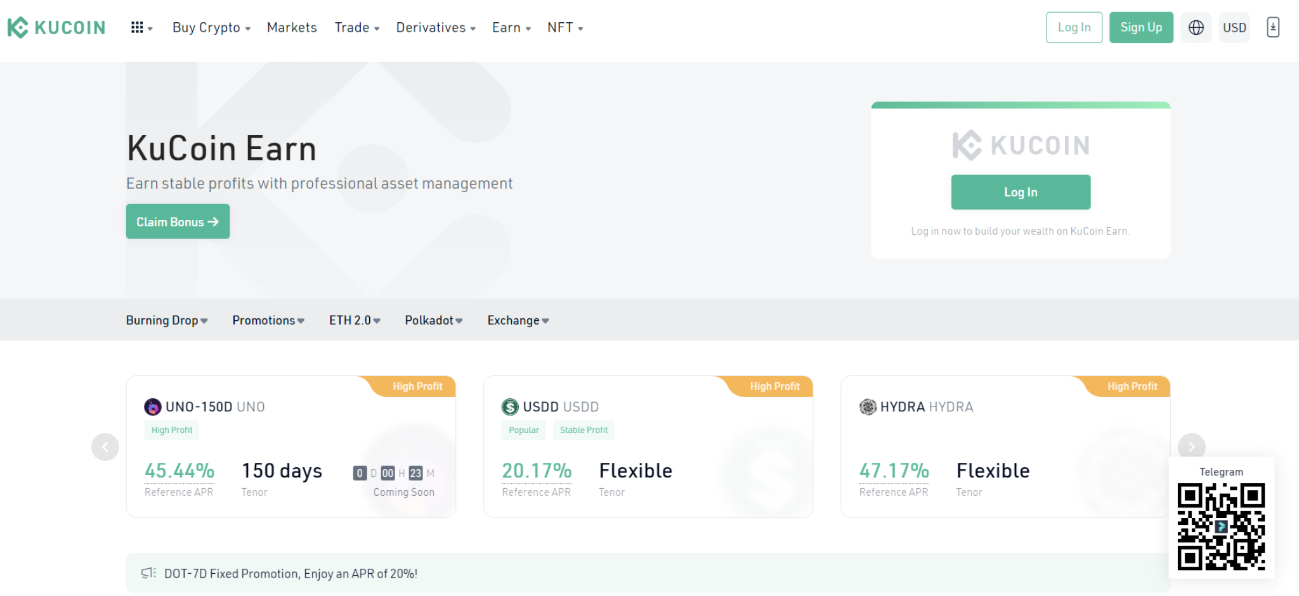
Task: Select the UNO coin icon on the first card
Action: (x=153, y=406)
